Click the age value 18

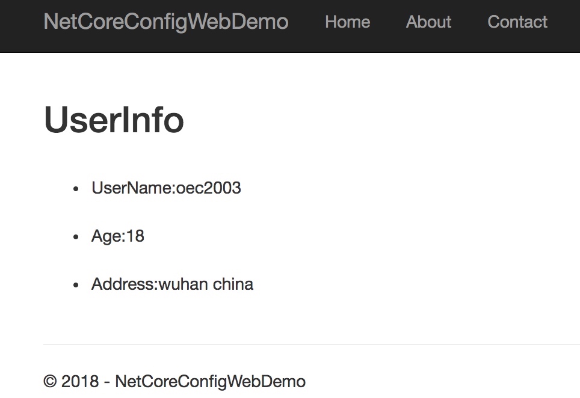point(135,236)
